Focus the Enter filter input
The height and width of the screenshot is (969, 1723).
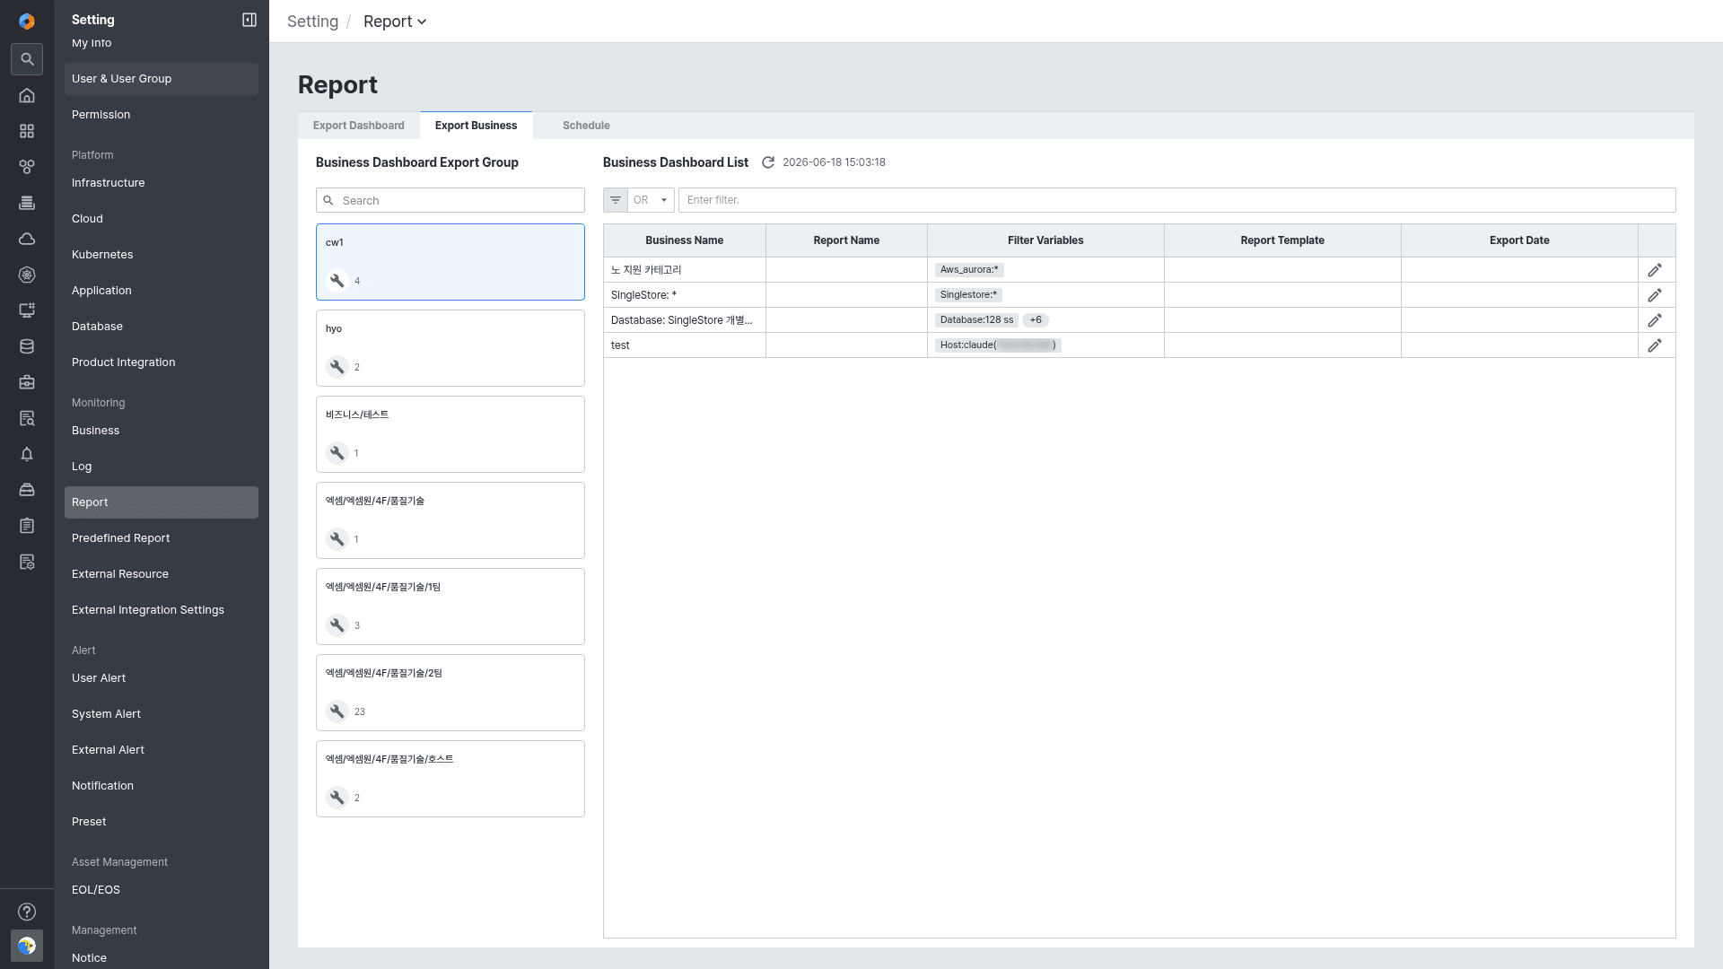(1176, 200)
